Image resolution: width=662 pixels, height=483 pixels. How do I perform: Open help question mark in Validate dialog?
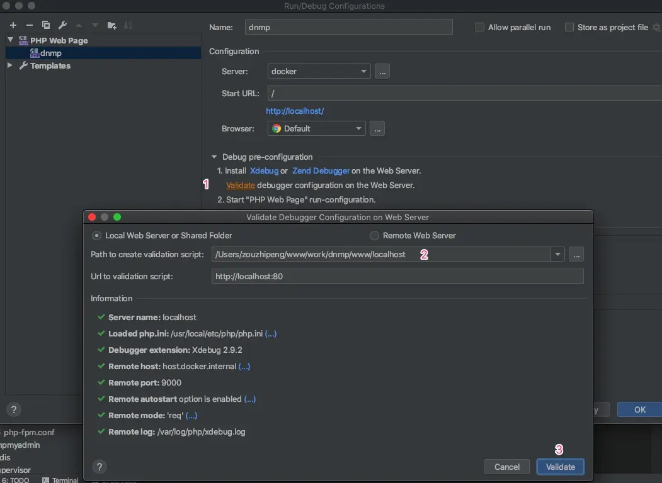point(100,467)
